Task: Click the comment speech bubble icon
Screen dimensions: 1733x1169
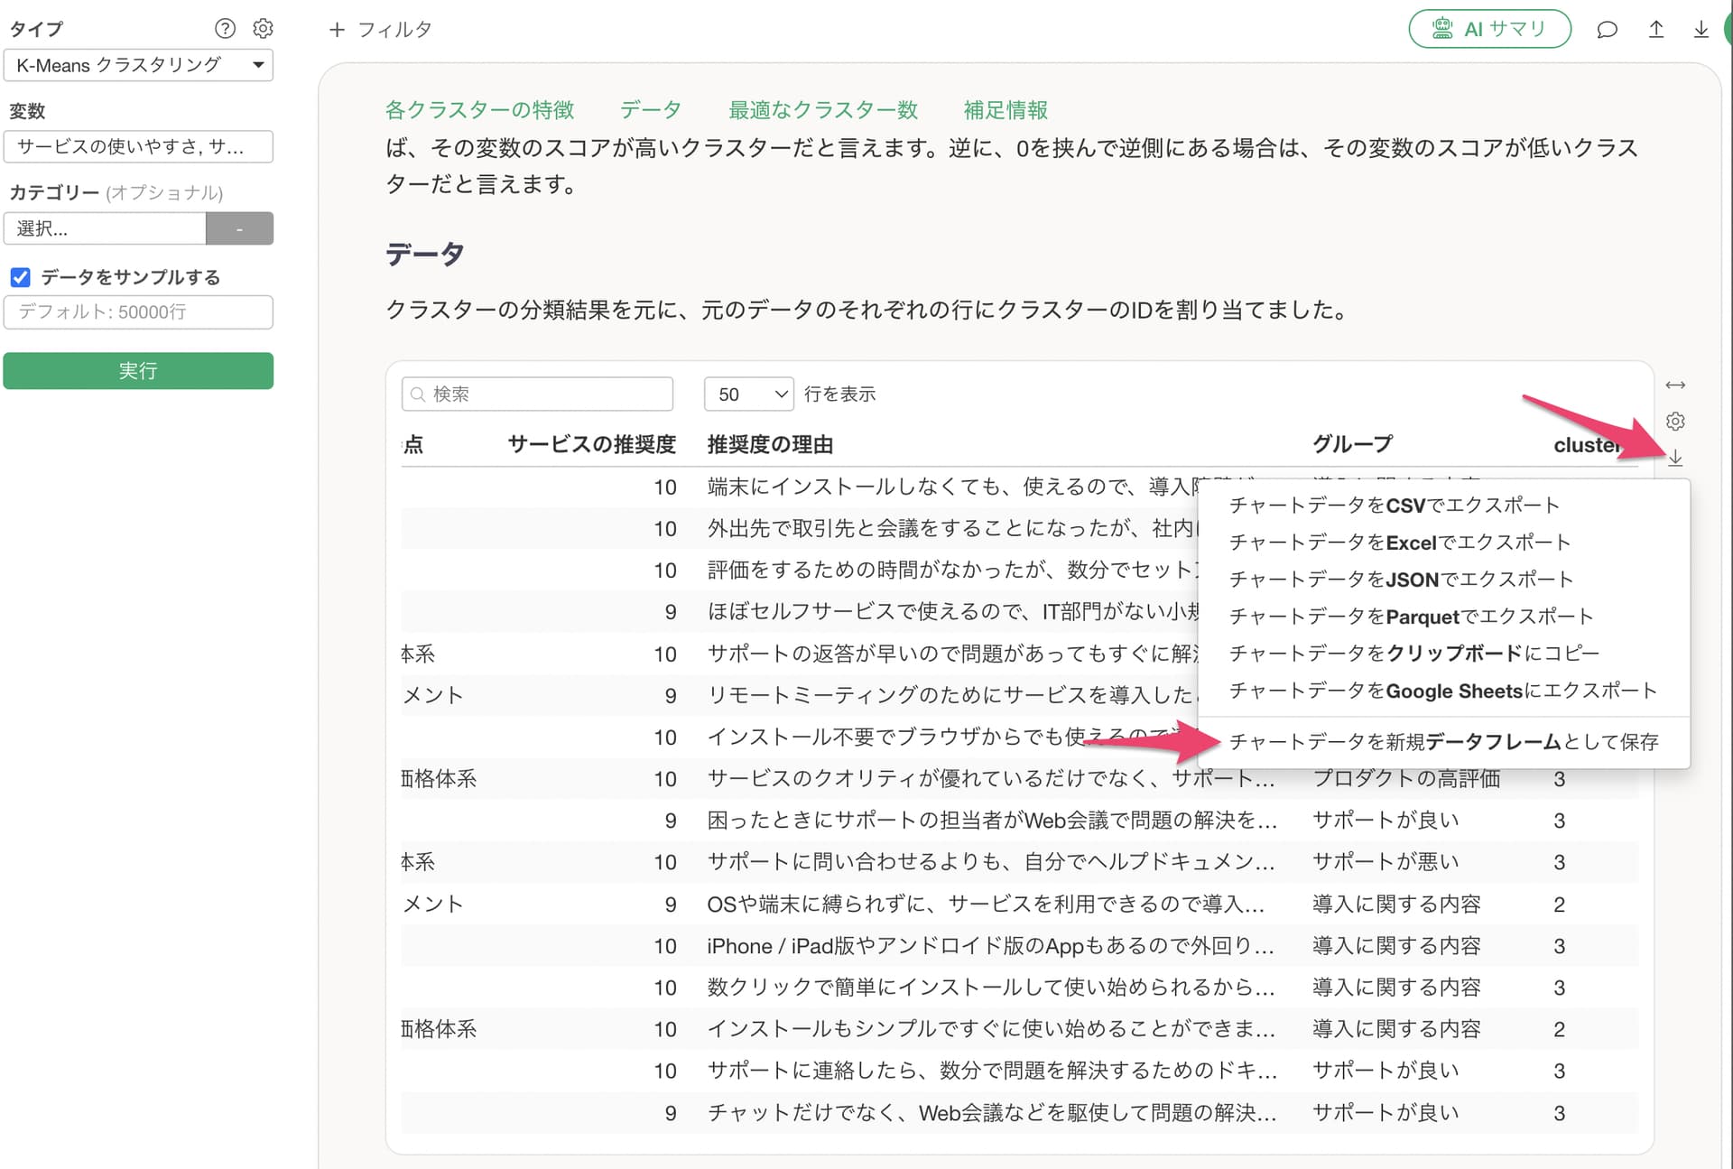Action: pyautogui.click(x=1607, y=30)
